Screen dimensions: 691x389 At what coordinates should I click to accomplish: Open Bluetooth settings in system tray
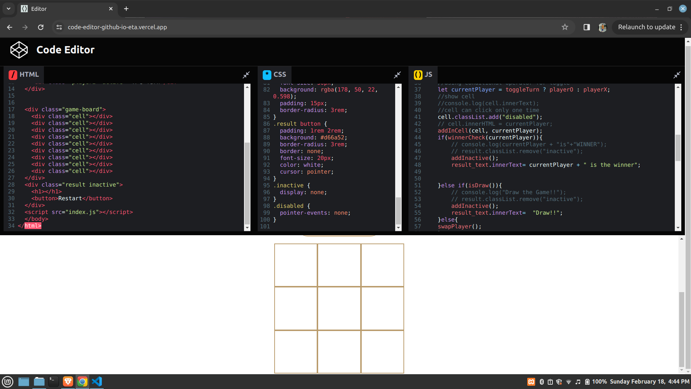[x=542, y=382]
